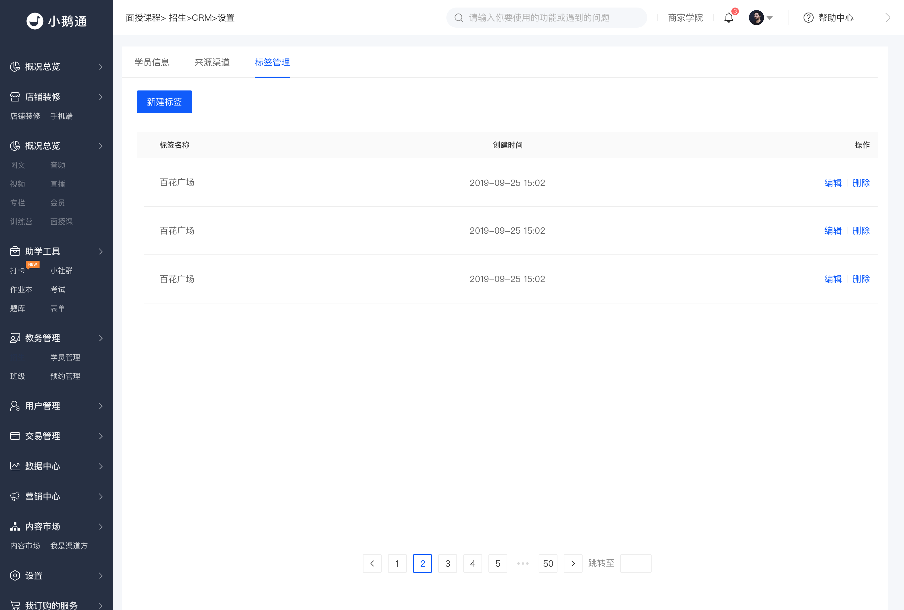904x610 pixels.
Task: Open 面授课 in the sidebar
Action: (x=62, y=221)
